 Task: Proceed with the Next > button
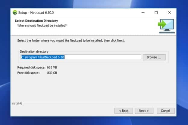tap(144, 111)
